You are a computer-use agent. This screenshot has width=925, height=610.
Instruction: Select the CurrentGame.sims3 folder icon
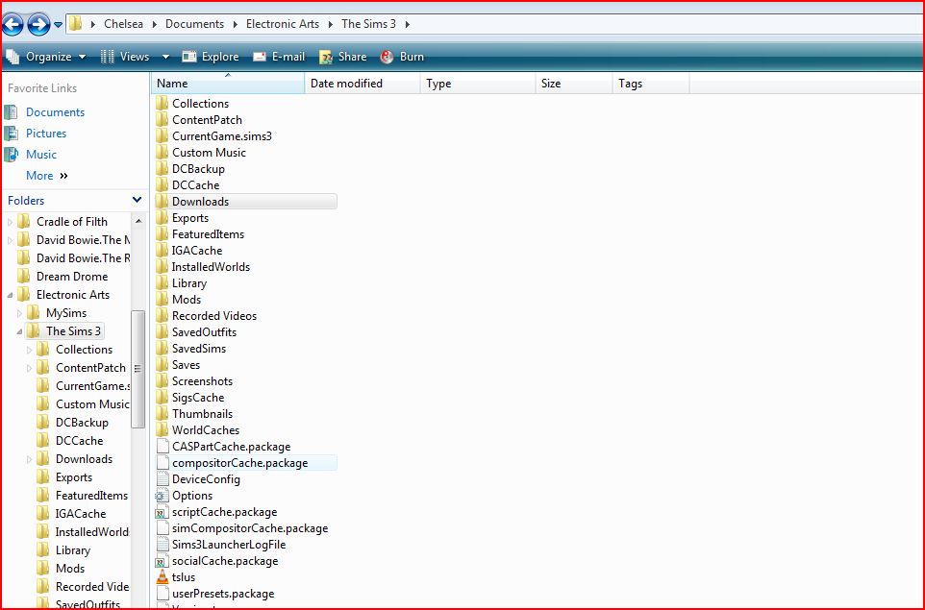(x=162, y=136)
